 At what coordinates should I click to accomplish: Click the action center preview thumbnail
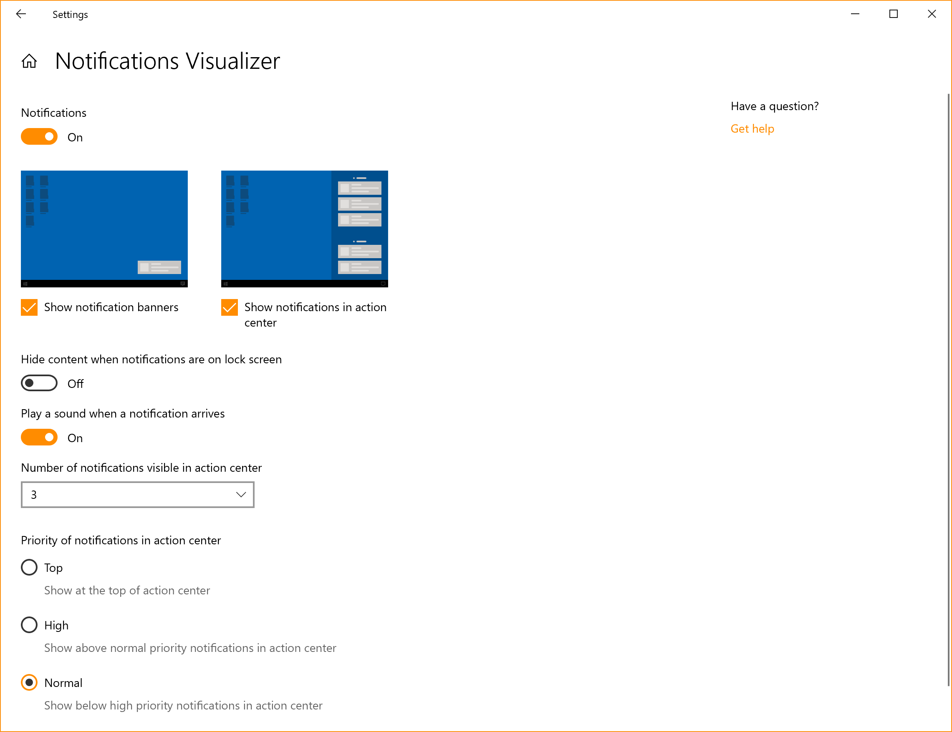point(304,229)
